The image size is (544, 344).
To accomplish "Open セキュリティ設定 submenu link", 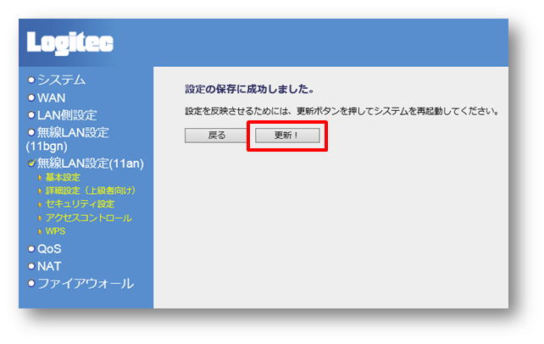I will click(x=80, y=204).
